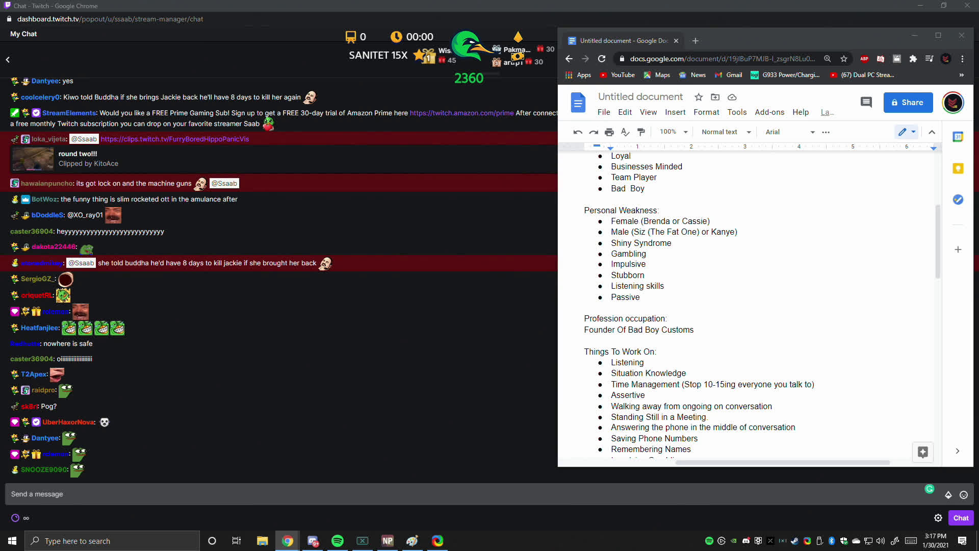Select the Paint format tool
Screen dimensions: 979x551
click(641, 132)
